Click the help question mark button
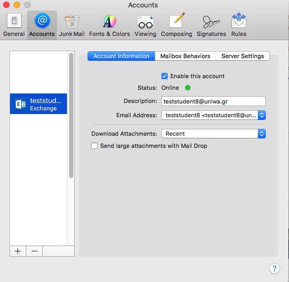The image size is (289, 282). [x=274, y=268]
